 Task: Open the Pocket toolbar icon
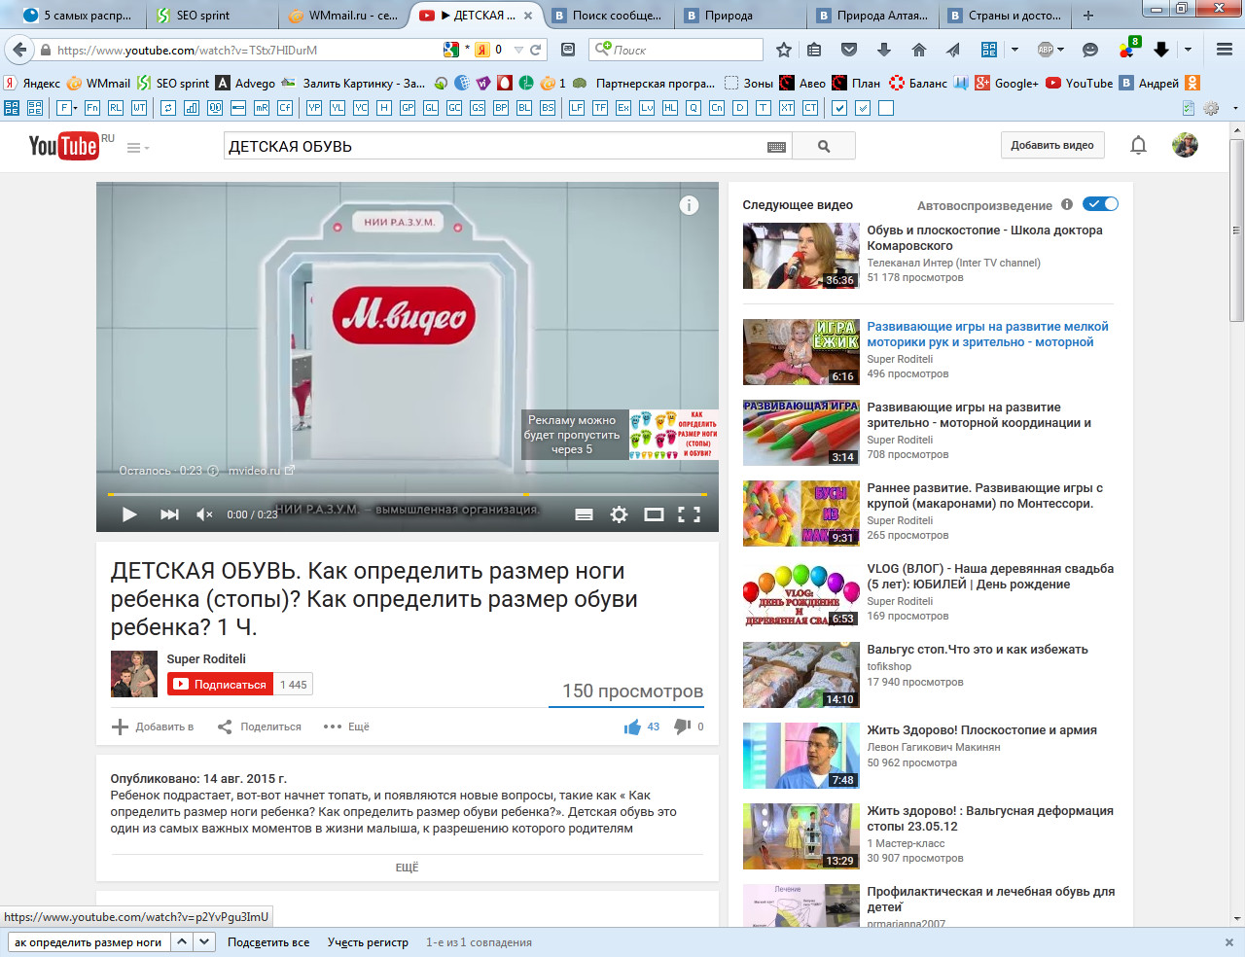pyautogui.click(x=849, y=50)
